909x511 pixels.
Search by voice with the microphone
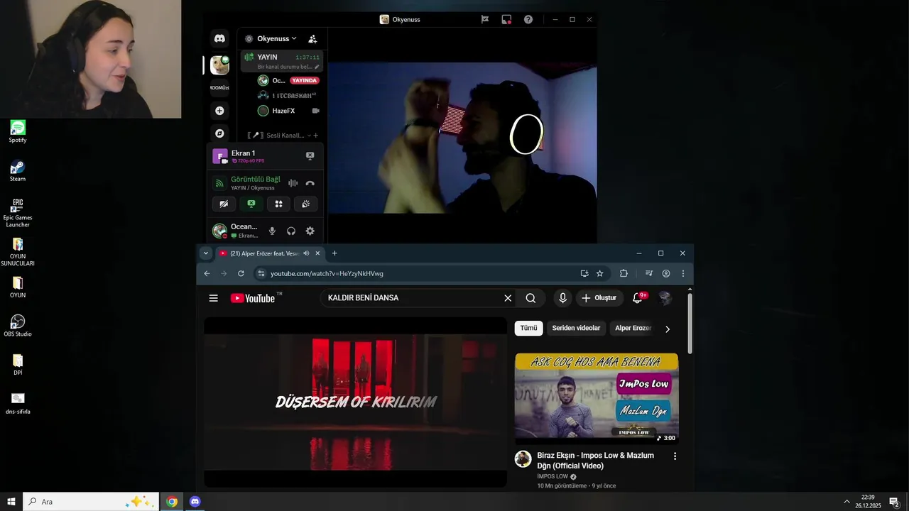[562, 298]
